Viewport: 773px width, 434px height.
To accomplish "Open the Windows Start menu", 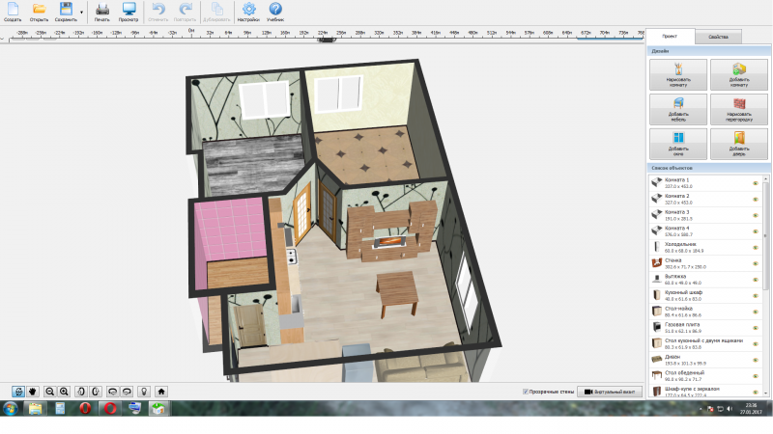I will pyautogui.click(x=11, y=409).
